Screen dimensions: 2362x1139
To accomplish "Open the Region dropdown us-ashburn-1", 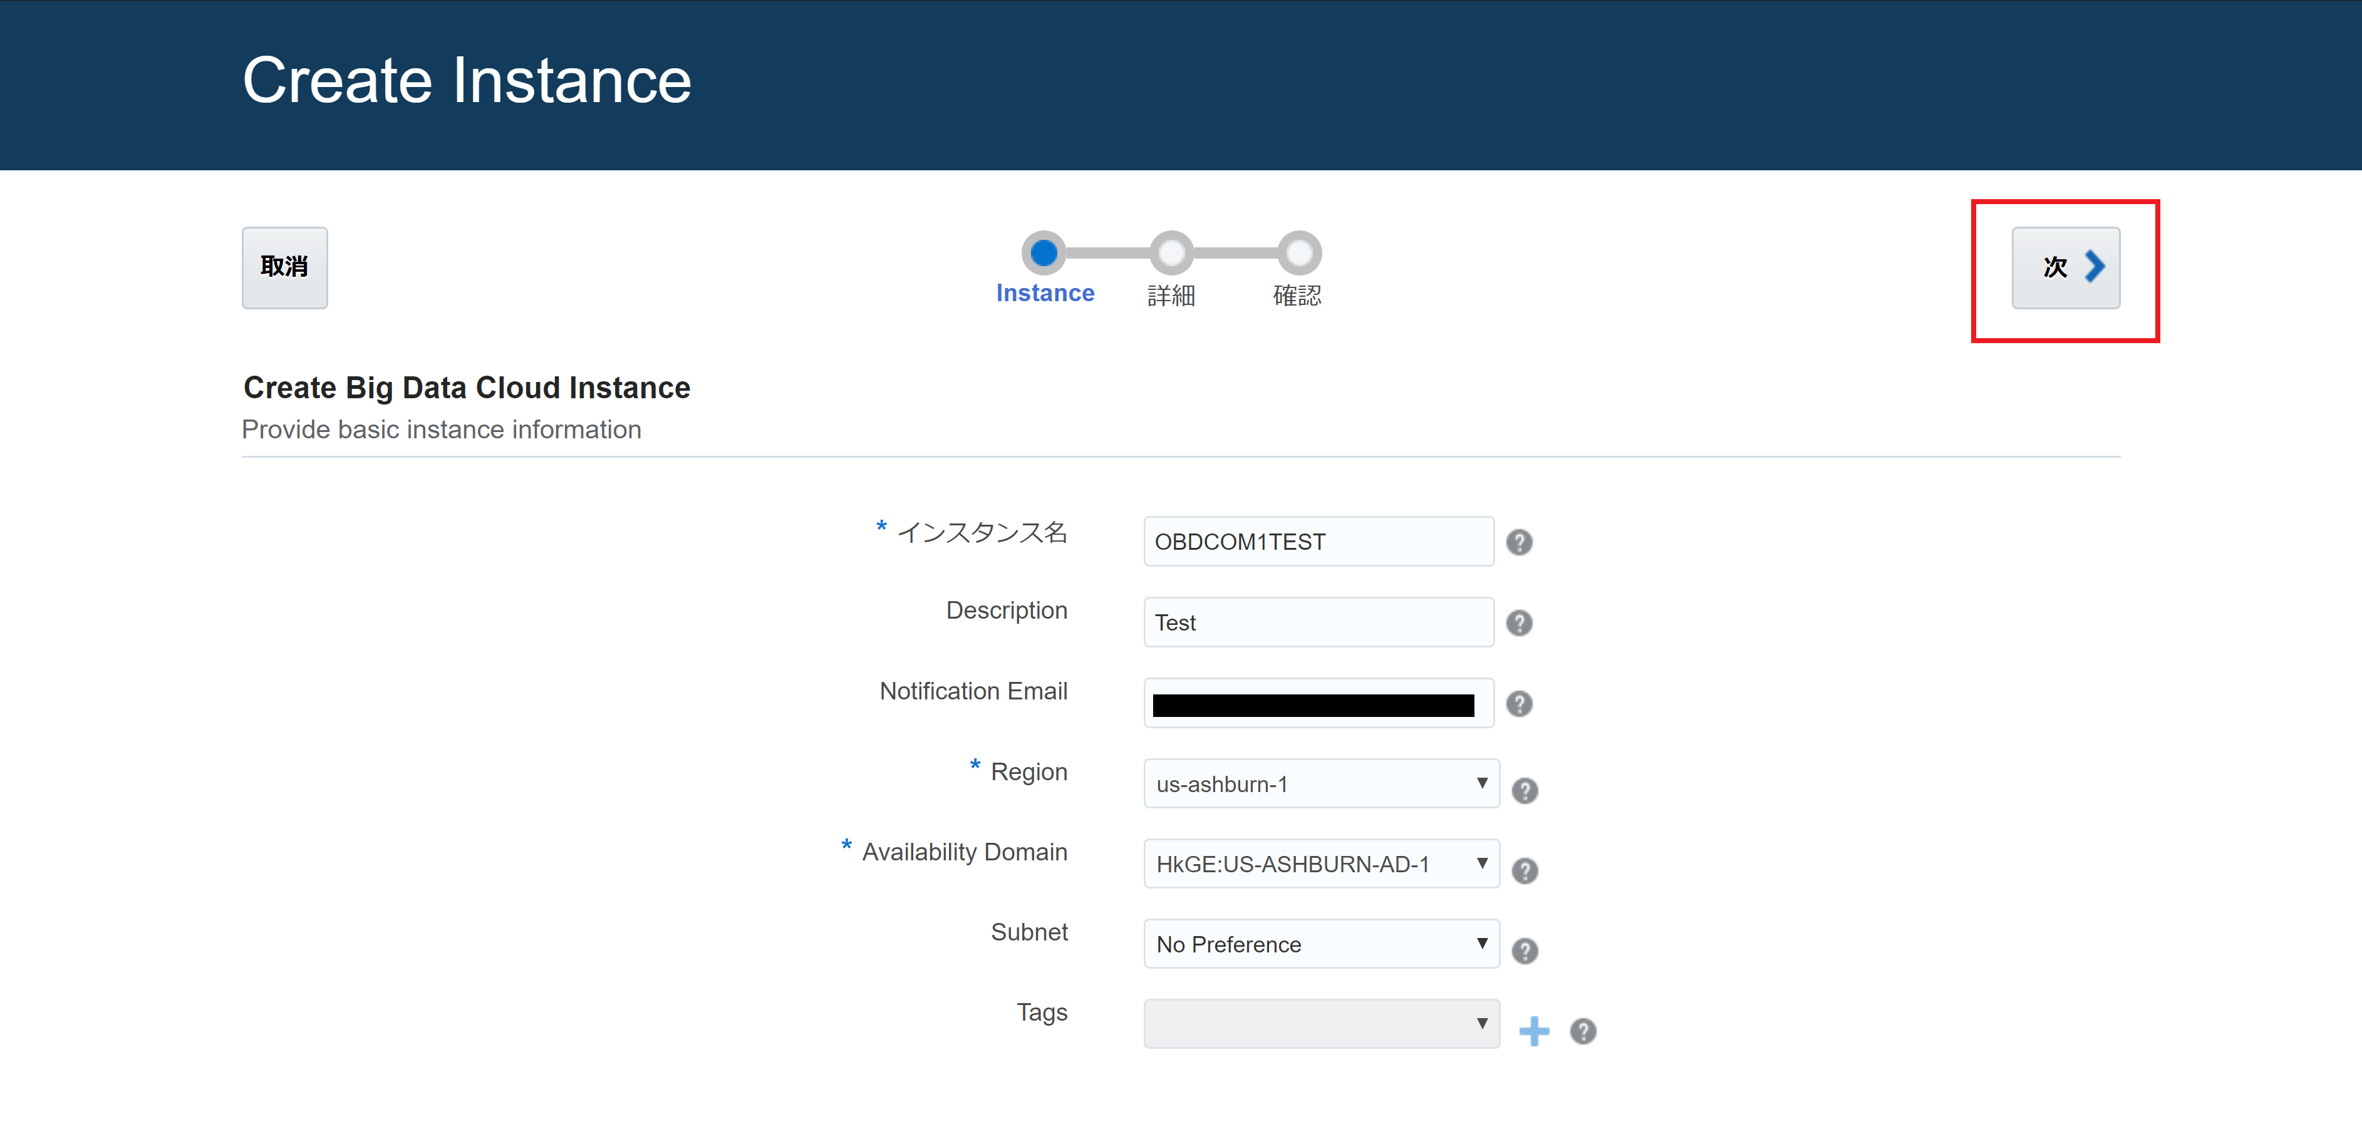I will click(1320, 783).
